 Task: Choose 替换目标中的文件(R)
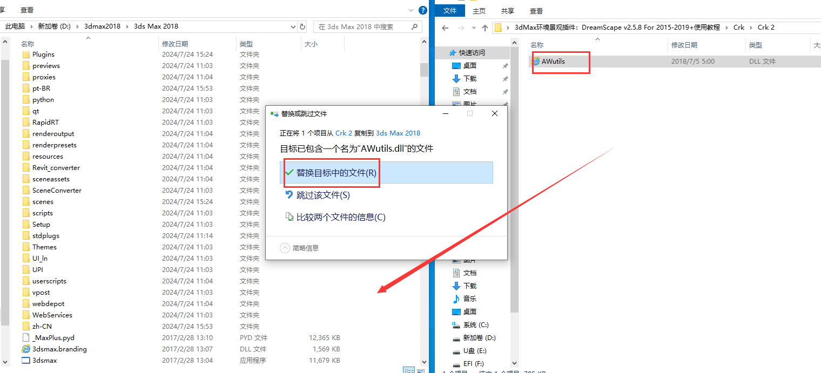pyautogui.click(x=386, y=172)
